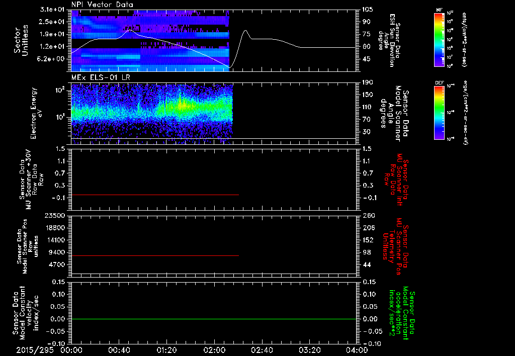The width and height of the screenshot is (515, 356).
Task: Click the '60' sun elevation tick label
Action: [367, 47]
